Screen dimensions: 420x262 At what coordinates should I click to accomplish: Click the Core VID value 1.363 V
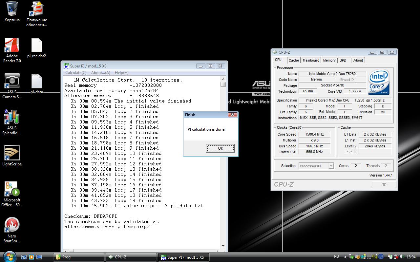(x=355, y=91)
